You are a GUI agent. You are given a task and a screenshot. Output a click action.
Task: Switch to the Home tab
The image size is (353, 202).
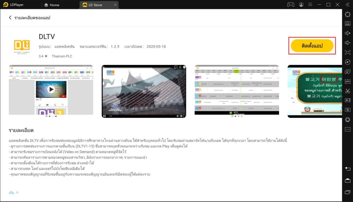52,5
